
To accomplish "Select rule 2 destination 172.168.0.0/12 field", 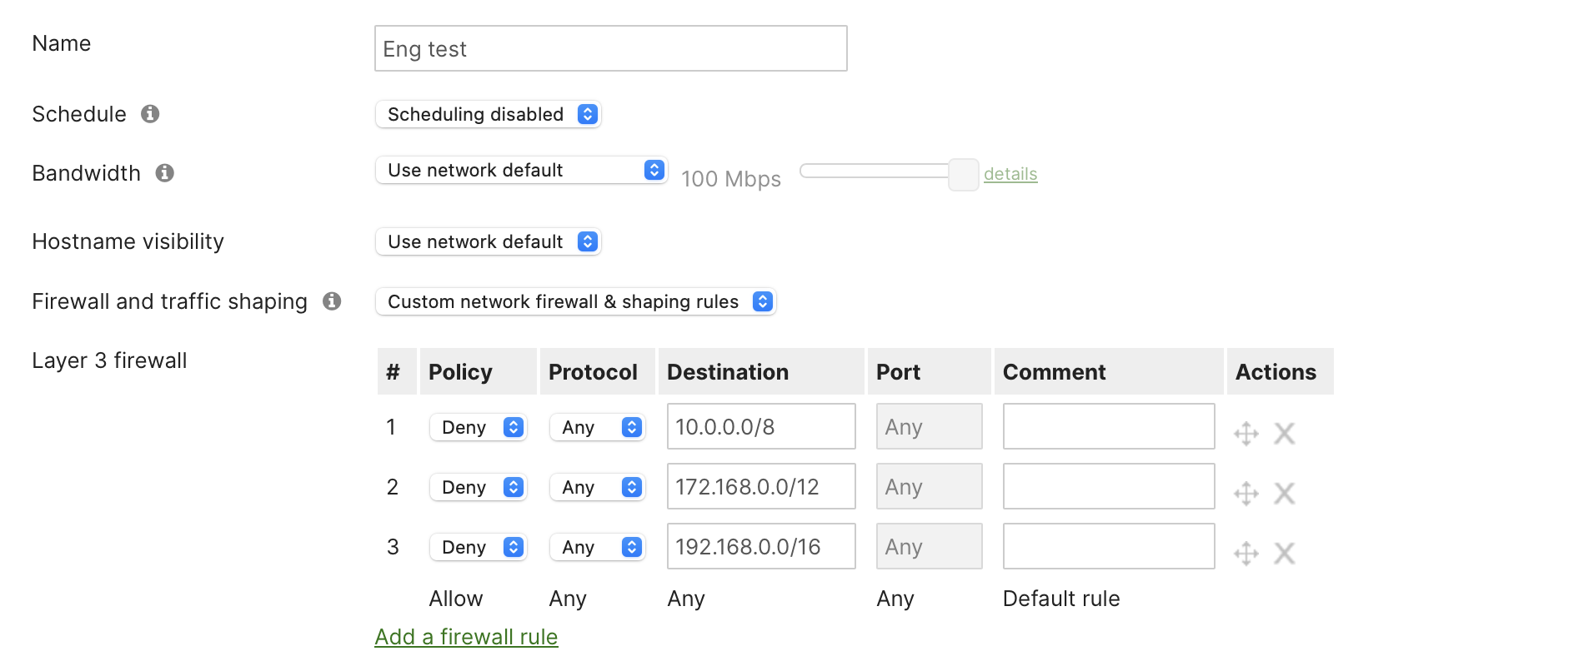I will click(x=760, y=486).
